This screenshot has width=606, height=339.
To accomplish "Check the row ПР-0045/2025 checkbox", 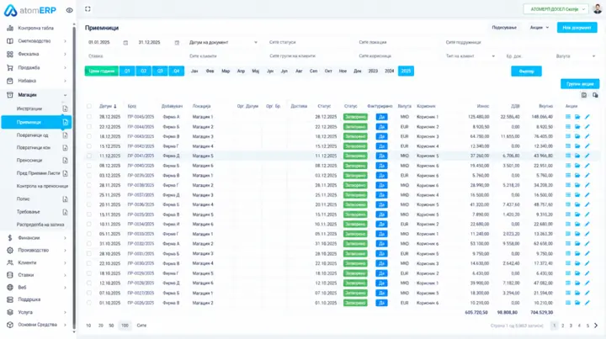I will click(x=89, y=117).
